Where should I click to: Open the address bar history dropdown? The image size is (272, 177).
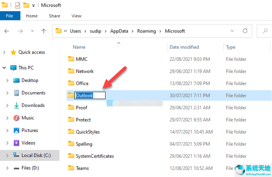[232, 31]
